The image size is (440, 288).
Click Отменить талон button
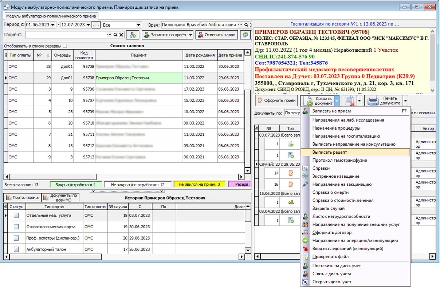[217, 35]
